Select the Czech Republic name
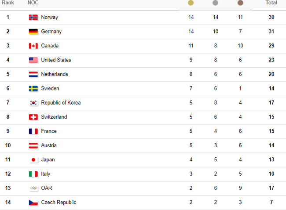Screen dimensions: 286x210 pyautogui.click(x=59, y=203)
